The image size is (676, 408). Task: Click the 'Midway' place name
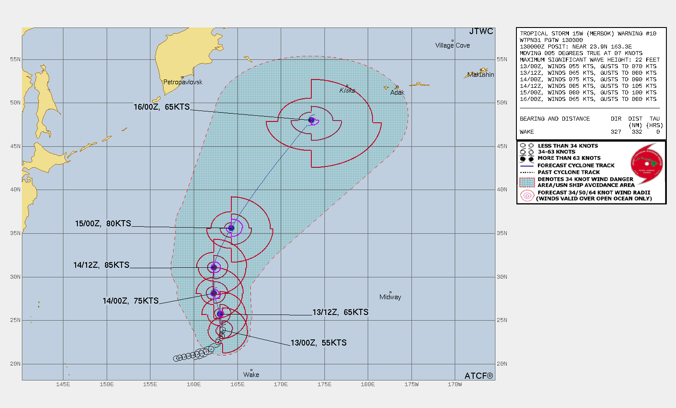390,297
